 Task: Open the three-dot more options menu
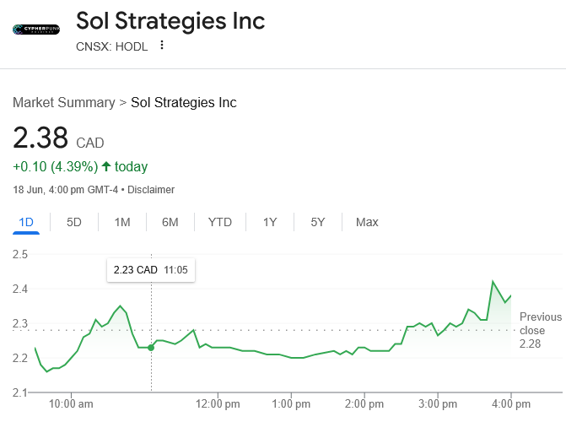pyautogui.click(x=162, y=46)
